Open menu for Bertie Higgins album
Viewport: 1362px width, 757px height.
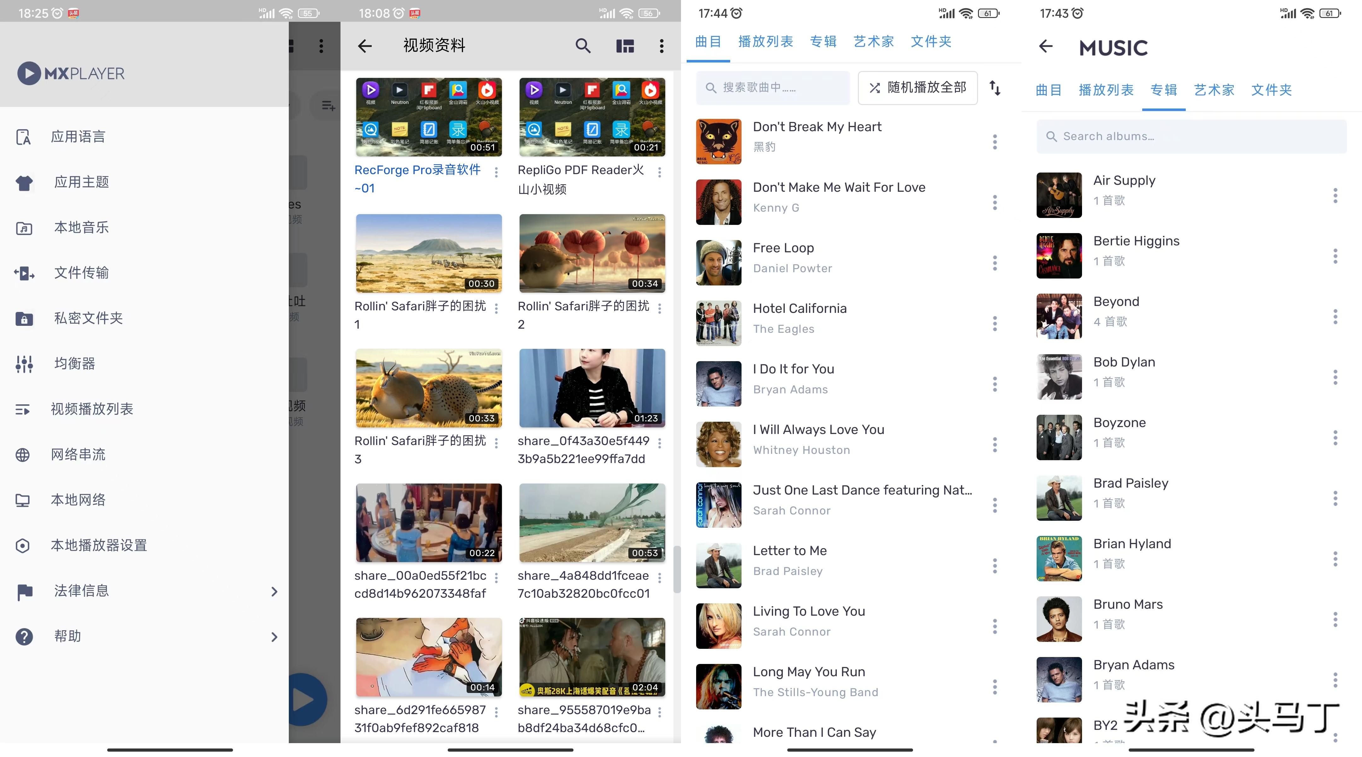[x=1335, y=256]
